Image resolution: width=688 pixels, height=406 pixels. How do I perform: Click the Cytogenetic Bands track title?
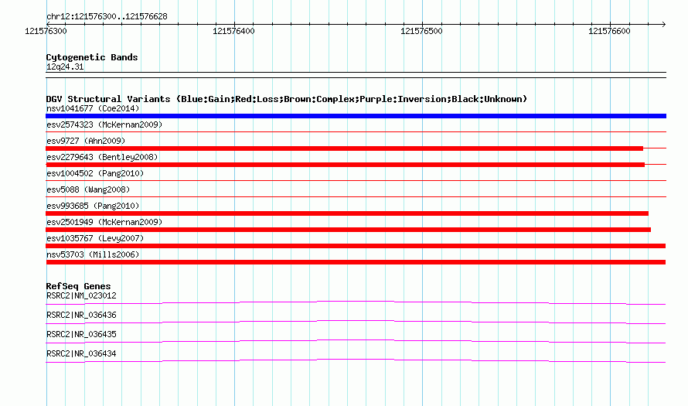(x=92, y=57)
